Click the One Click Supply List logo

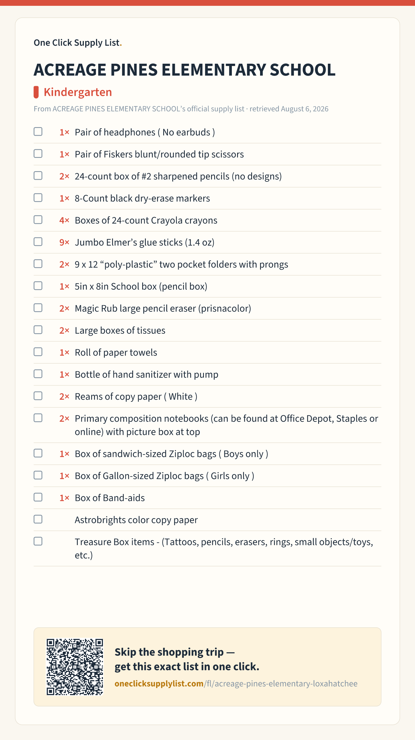tap(78, 43)
